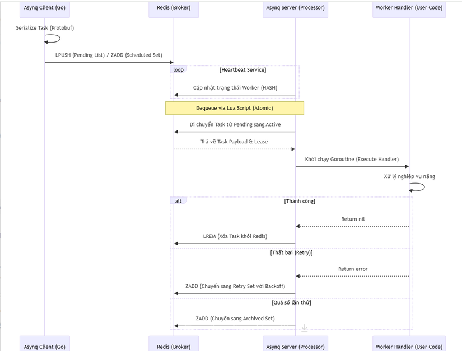
Task: Select the bottom Redis (Broker) box
Action: [174, 345]
